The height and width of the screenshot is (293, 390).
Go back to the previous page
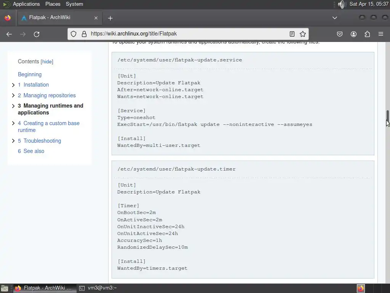(9, 34)
